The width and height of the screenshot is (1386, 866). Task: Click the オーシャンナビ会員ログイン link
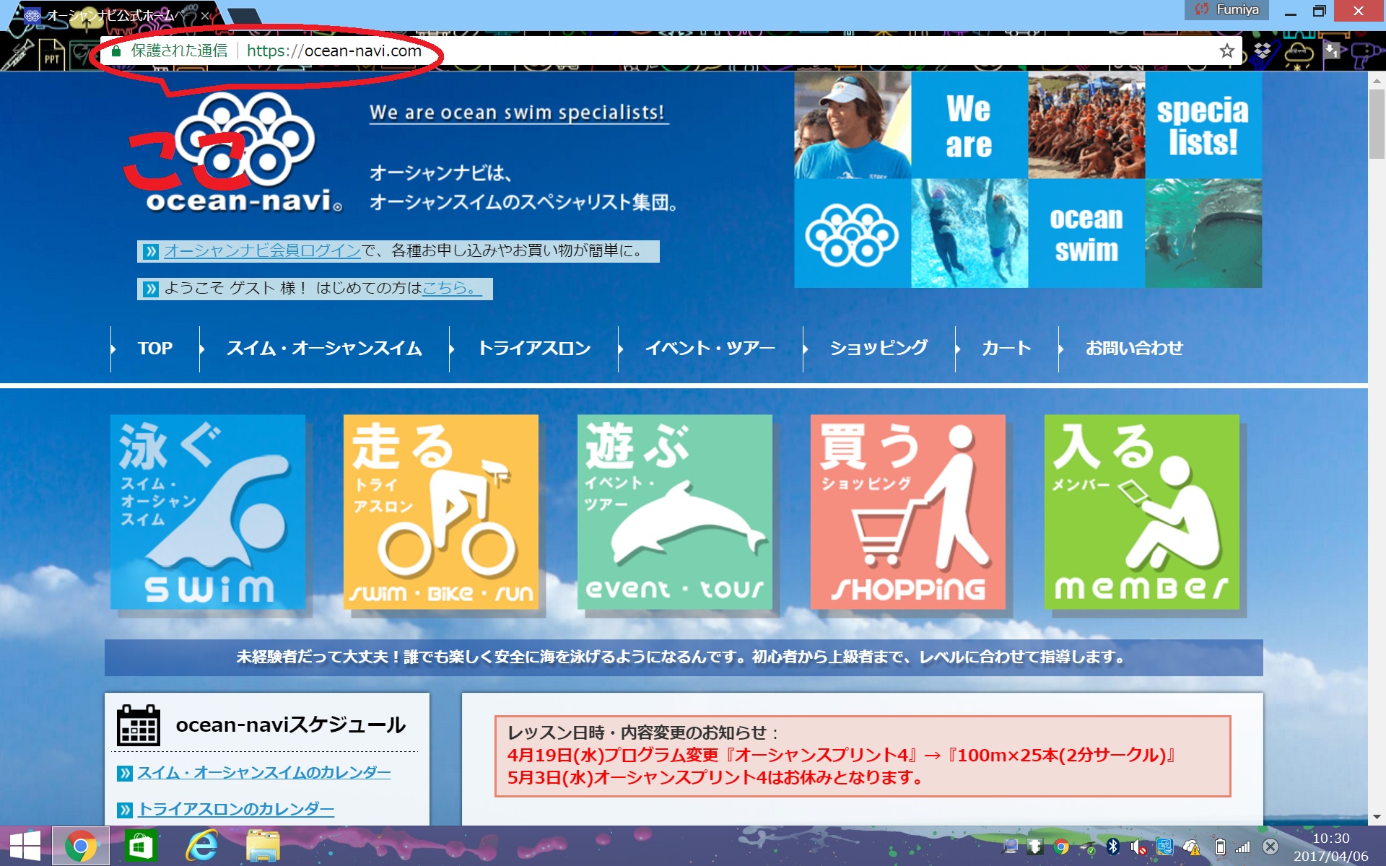coord(262,251)
